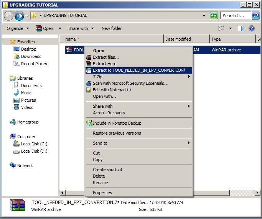Select Local Disk (C:) in the tree

click(34, 144)
